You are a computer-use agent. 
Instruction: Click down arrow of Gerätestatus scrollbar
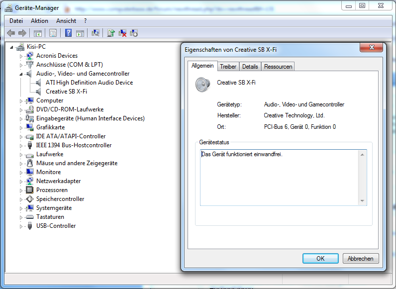point(362,201)
